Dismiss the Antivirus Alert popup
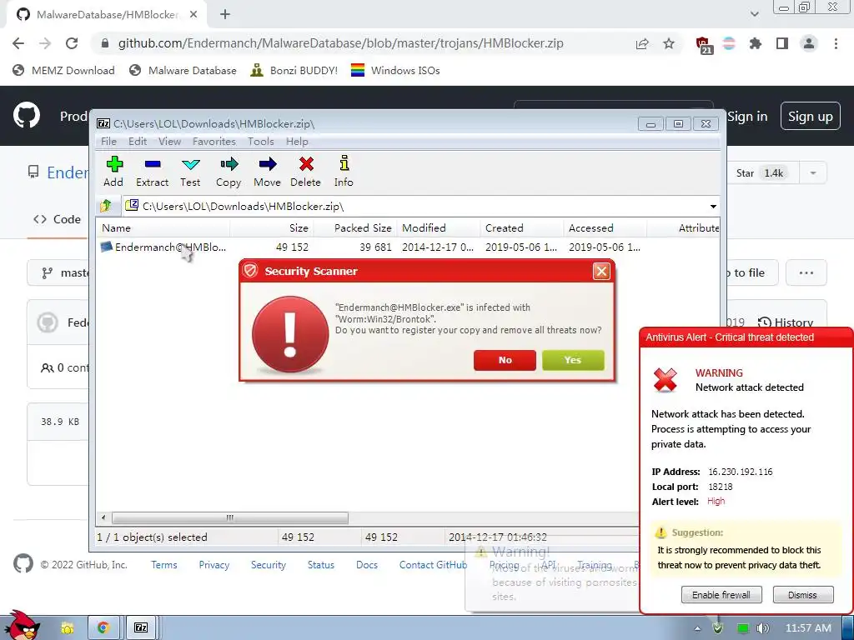 [x=803, y=595]
